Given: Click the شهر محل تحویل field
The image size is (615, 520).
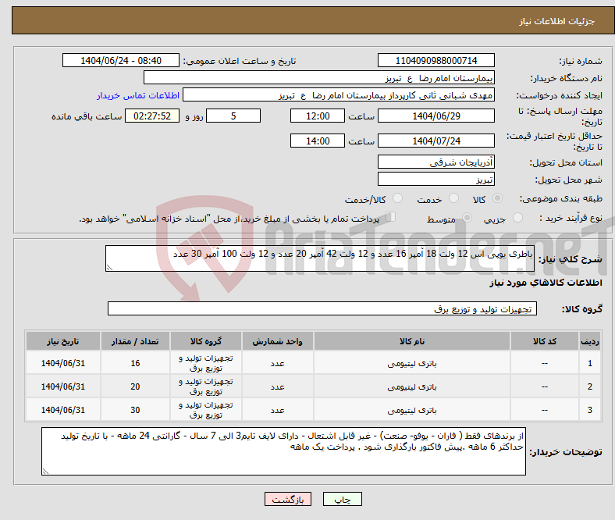Looking at the screenshot, I should point(436,180).
